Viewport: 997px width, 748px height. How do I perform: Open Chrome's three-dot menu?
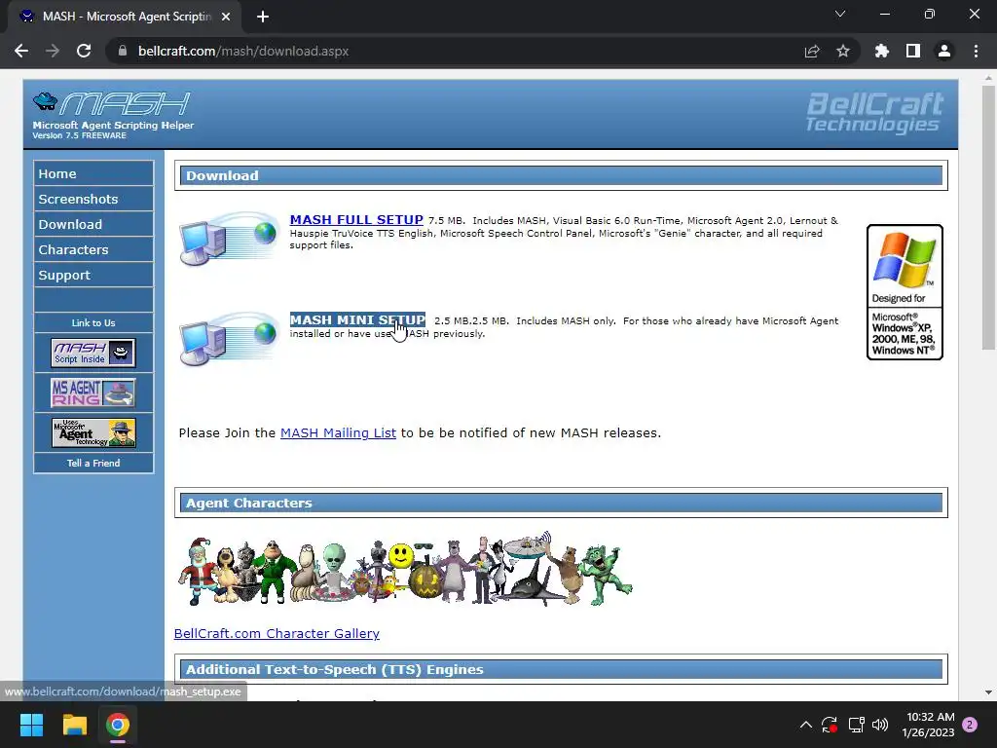coord(976,51)
